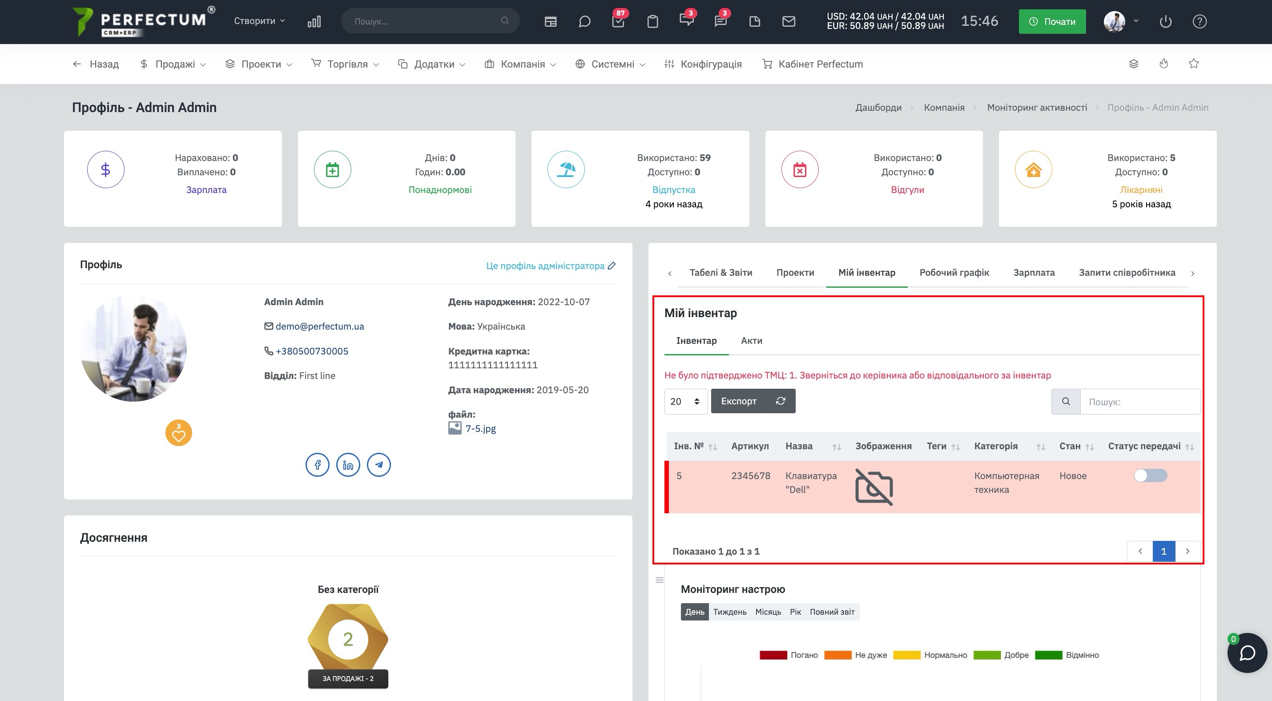The height and width of the screenshot is (701, 1272).
Task: Open the rows-per-page 20 selector
Action: click(685, 401)
